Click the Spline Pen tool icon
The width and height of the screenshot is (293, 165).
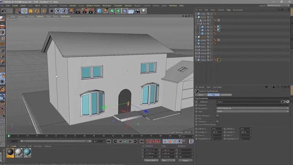(x=106, y=11)
